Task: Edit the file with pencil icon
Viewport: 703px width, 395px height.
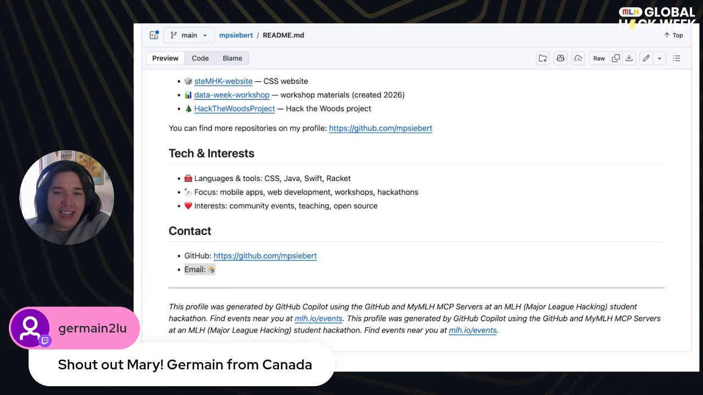Action: [x=646, y=58]
